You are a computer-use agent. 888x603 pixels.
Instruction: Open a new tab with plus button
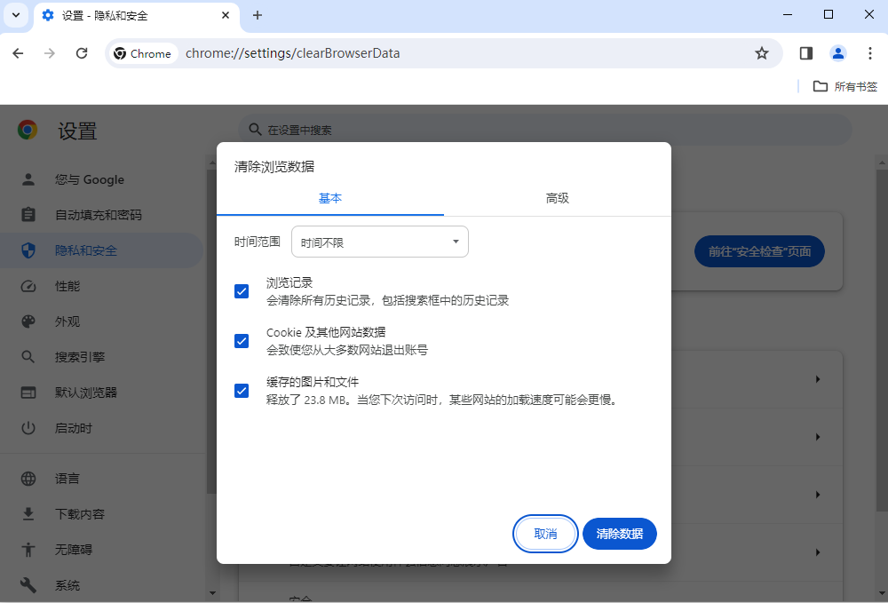[258, 15]
